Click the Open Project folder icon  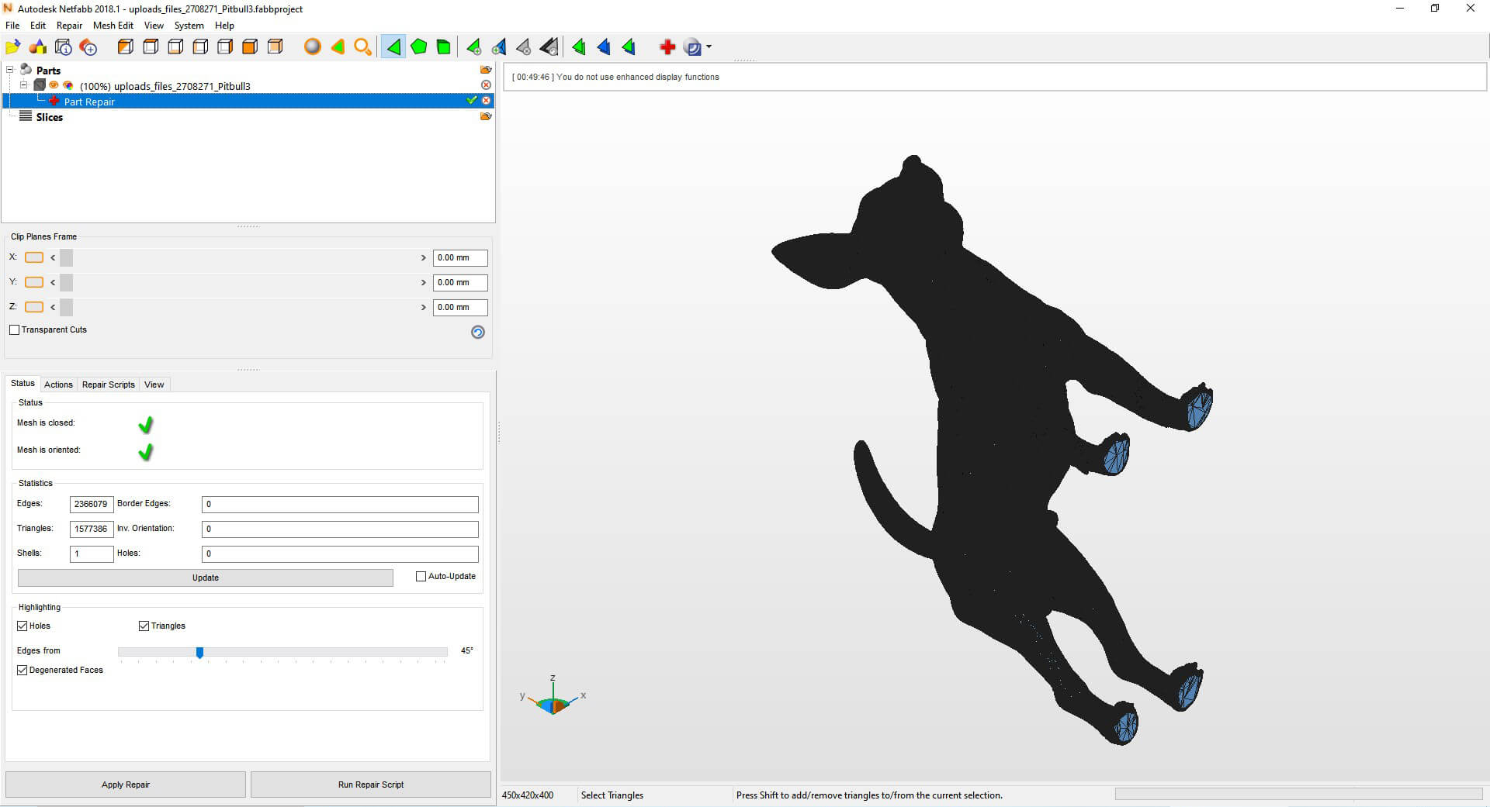13,47
